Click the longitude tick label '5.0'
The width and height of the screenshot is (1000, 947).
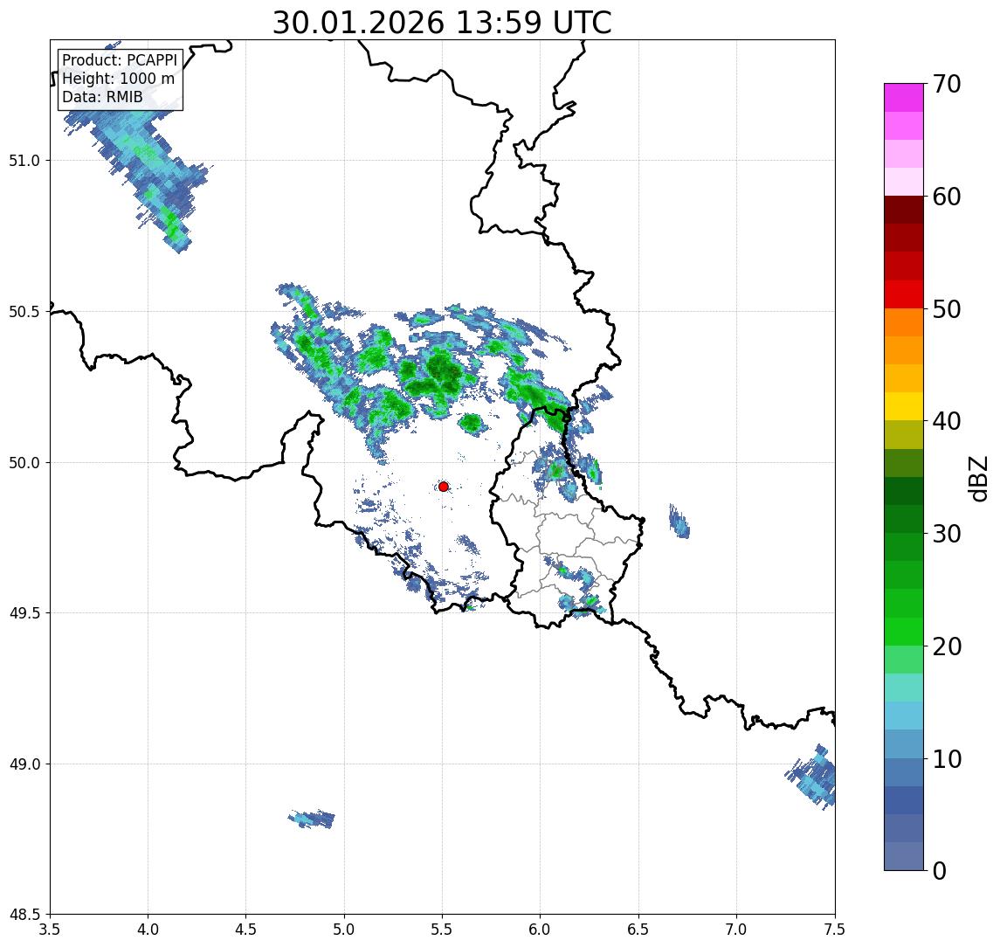point(344,930)
